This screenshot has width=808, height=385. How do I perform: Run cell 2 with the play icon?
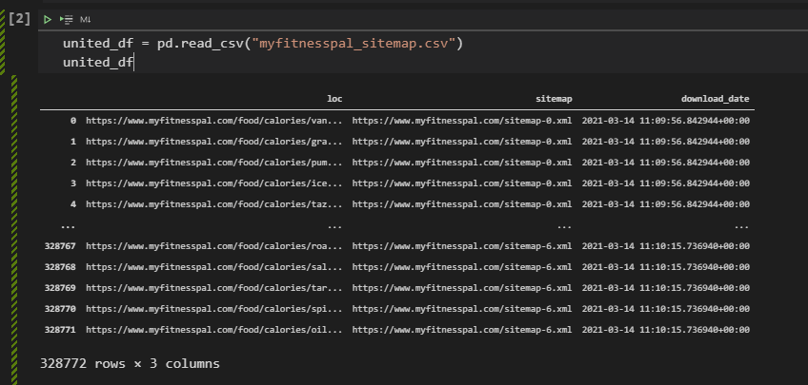click(48, 20)
